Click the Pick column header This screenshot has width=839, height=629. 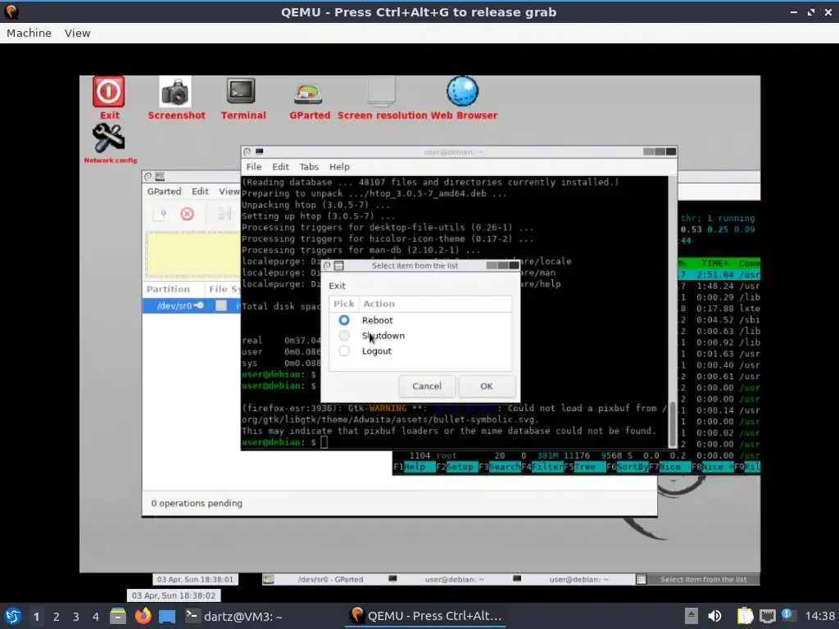coord(343,304)
